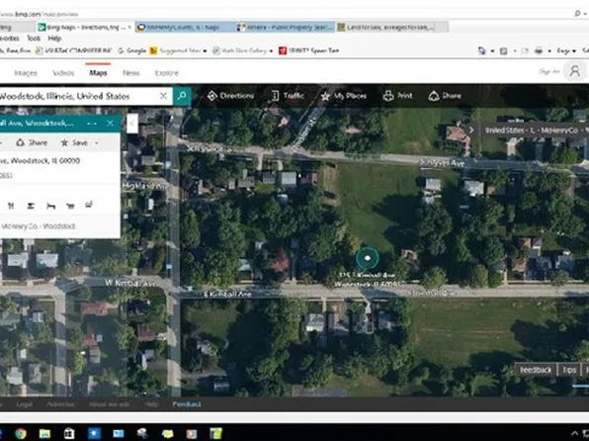Collapse the side panel with arrow
The height and width of the screenshot is (441, 589).
click(x=132, y=123)
